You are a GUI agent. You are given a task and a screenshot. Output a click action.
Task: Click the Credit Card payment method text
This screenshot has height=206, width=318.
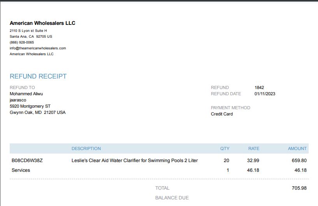coord(222,114)
